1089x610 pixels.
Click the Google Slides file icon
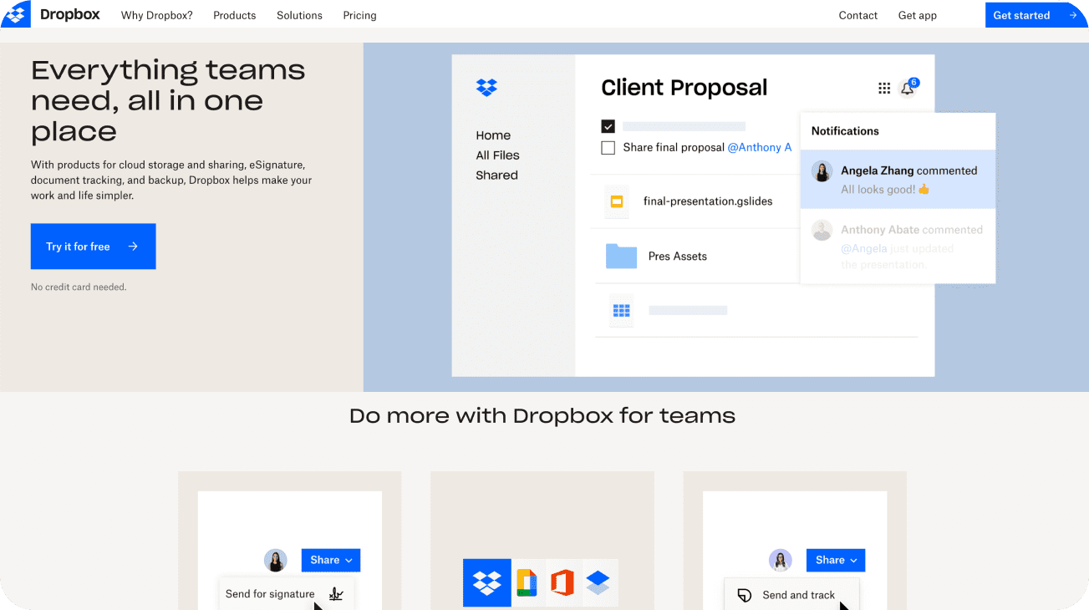tap(617, 201)
